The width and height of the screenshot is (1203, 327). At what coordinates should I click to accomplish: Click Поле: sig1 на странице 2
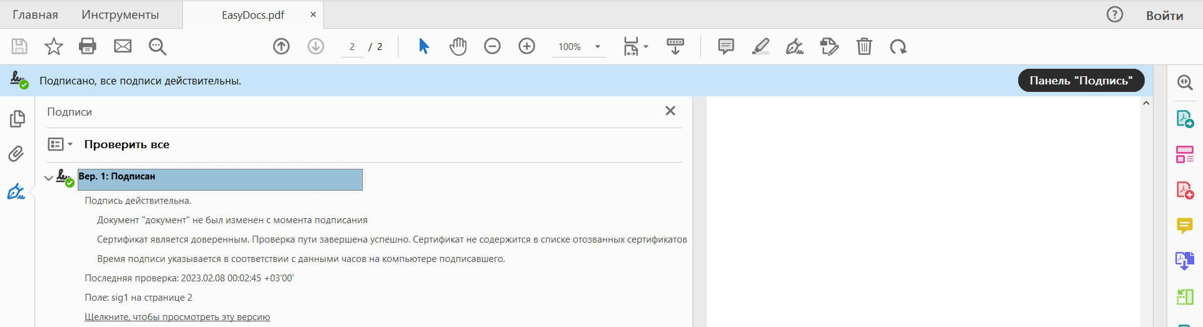(x=138, y=298)
